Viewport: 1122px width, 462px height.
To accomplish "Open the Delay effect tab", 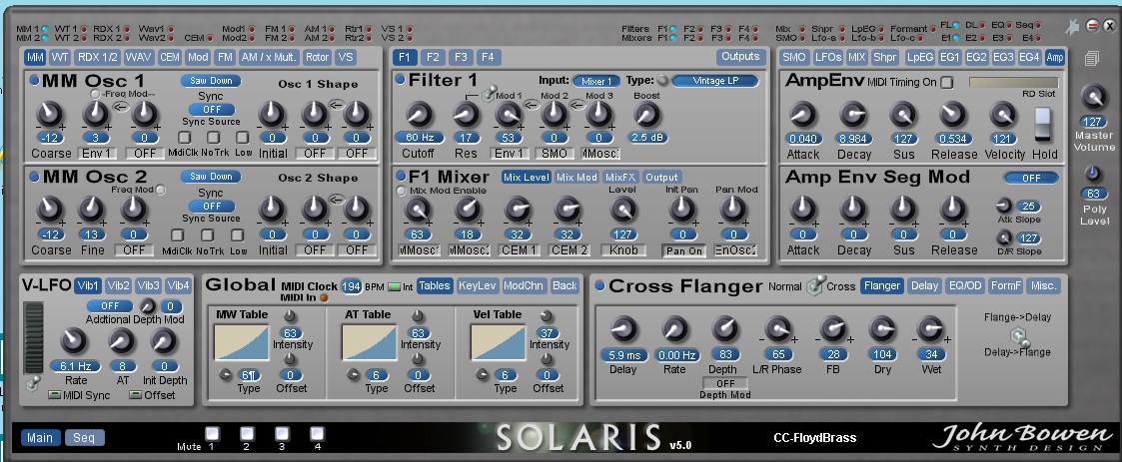I will point(924,286).
